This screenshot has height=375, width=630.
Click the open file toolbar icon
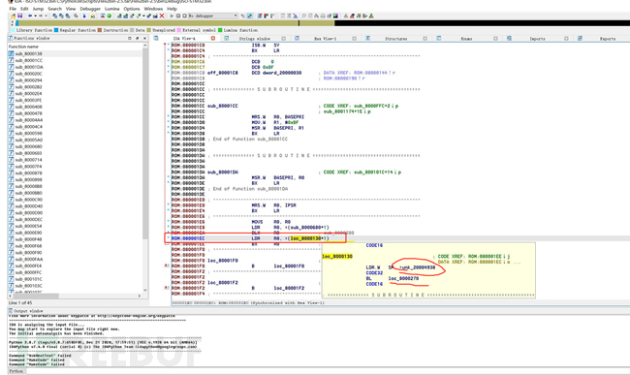14,16
